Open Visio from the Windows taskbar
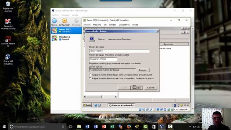This screenshot has height=130, width=231. [96, 127]
